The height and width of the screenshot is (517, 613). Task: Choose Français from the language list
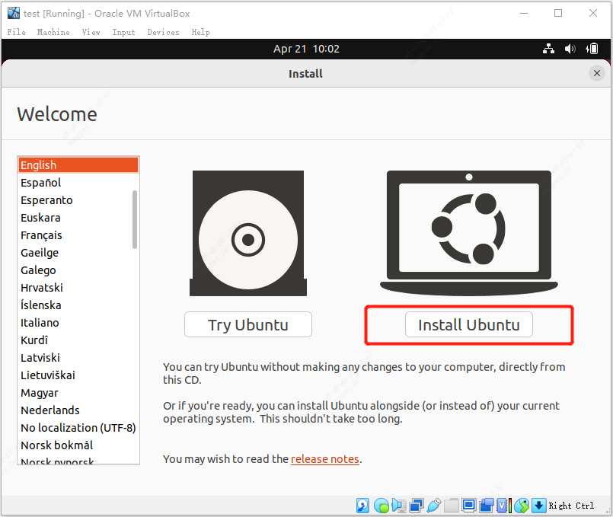(78, 235)
